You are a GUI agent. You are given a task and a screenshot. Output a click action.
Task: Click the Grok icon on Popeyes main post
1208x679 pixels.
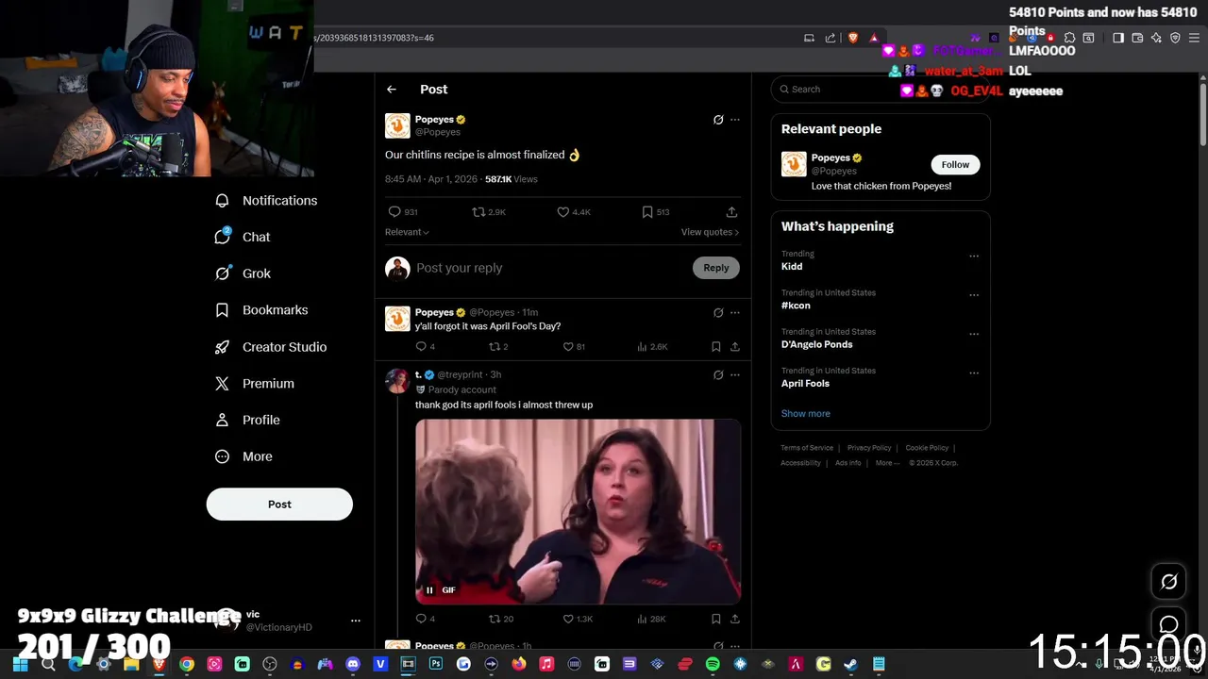tap(718, 120)
